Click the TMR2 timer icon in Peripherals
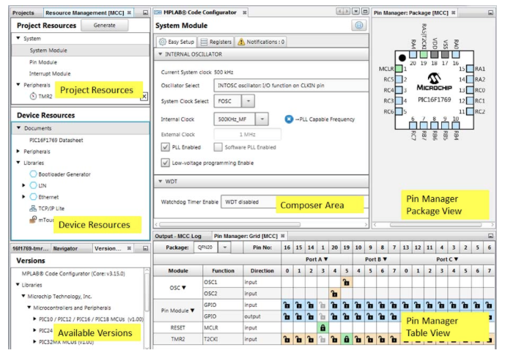 [x=33, y=96]
